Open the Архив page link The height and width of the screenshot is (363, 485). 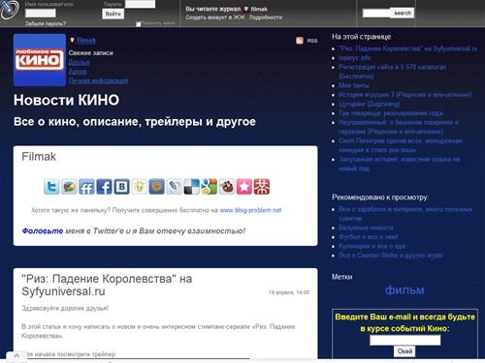coord(78,72)
